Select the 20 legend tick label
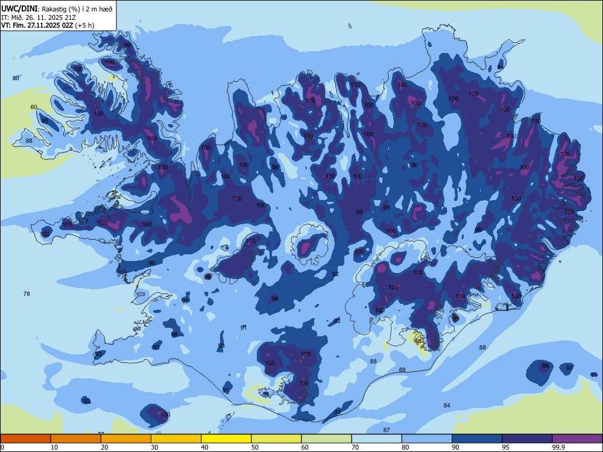The height and width of the screenshot is (452, 603). coord(104,447)
